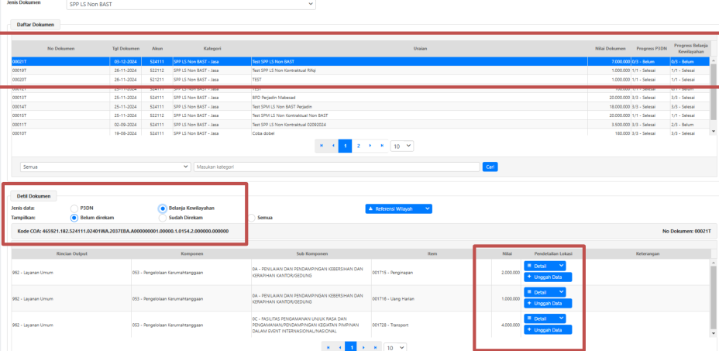Click Unggah Data for Uang Harian item
The height and width of the screenshot is (351, 719).
pyautogui.click(x=548, y=303)
